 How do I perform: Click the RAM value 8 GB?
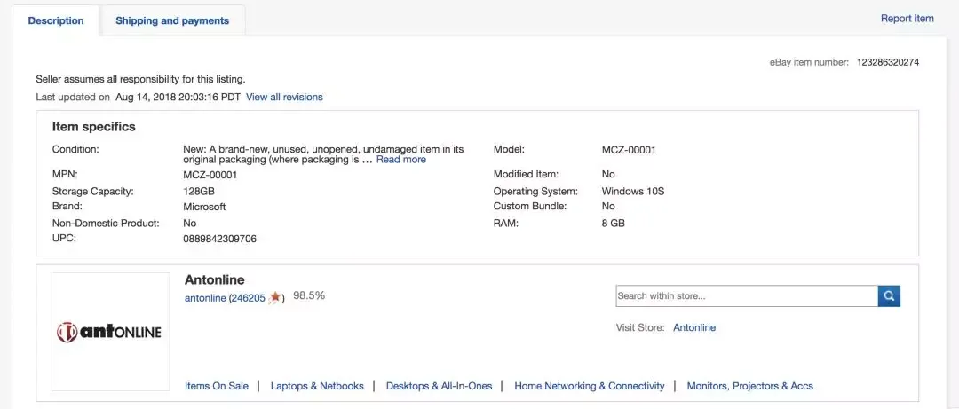click(614, 224)
